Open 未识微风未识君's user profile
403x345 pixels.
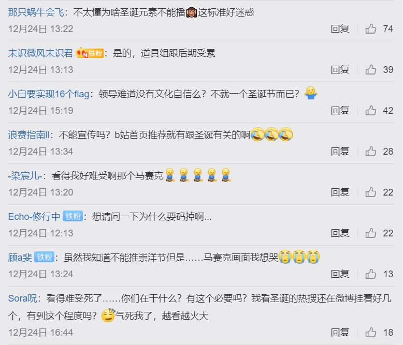click(40, 53)
